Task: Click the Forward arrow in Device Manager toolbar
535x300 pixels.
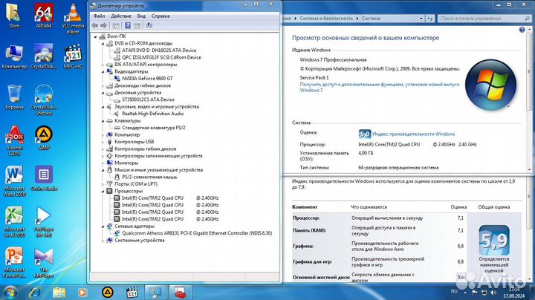Action: [104, 25]
